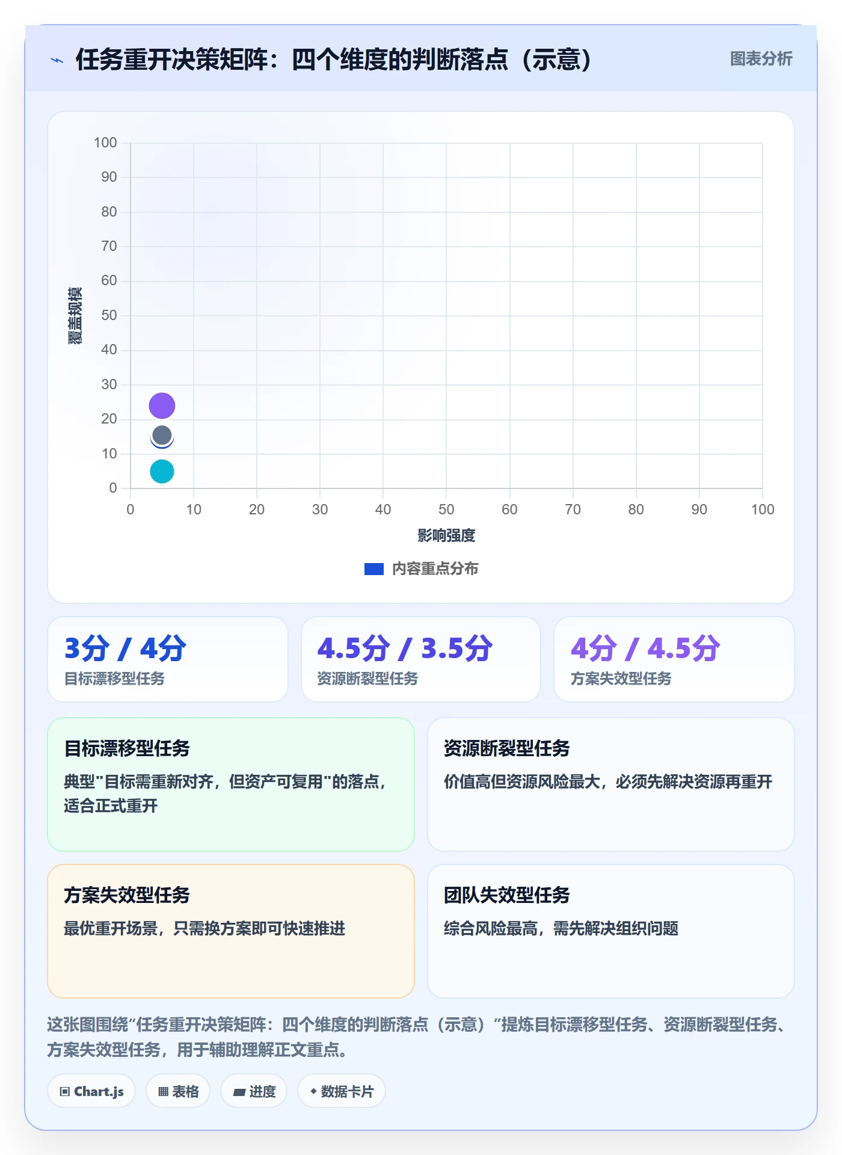Click the summary paragraph starting 这张图围绕
Viewport: 842px width, 1155px height.
point(416,1037)
